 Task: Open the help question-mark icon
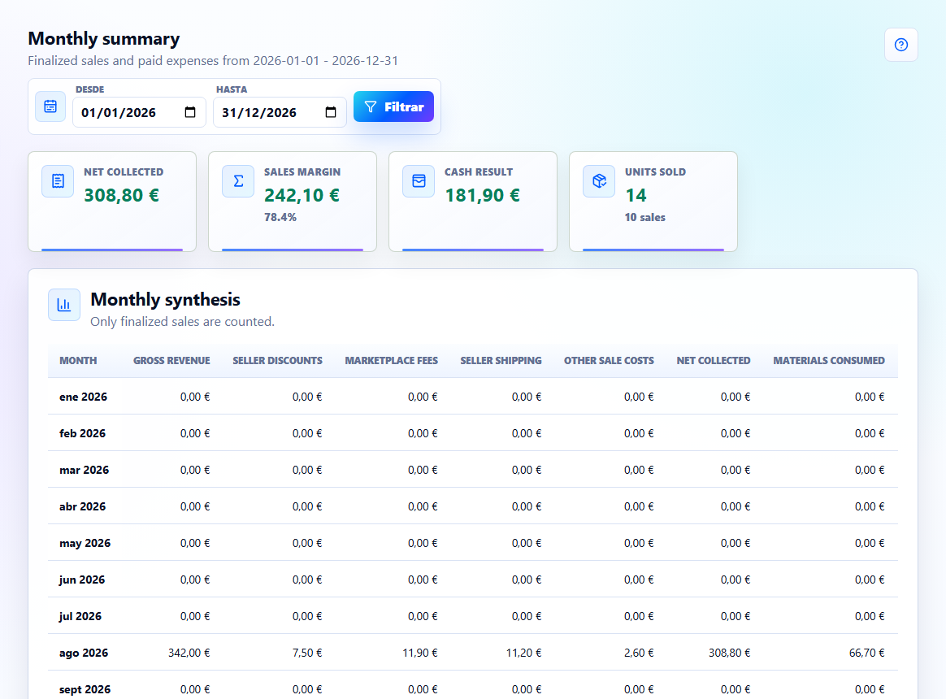900,45
